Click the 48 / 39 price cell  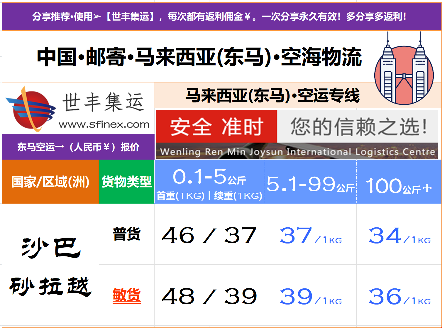pyautogui.click(x=209, y=296)
